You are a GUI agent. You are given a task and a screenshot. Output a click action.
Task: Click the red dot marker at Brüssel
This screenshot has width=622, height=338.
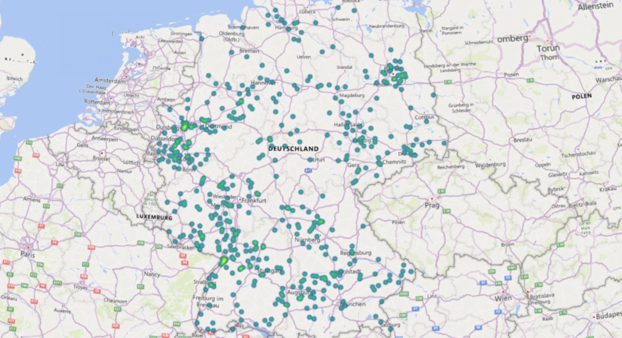click(102, 153)
